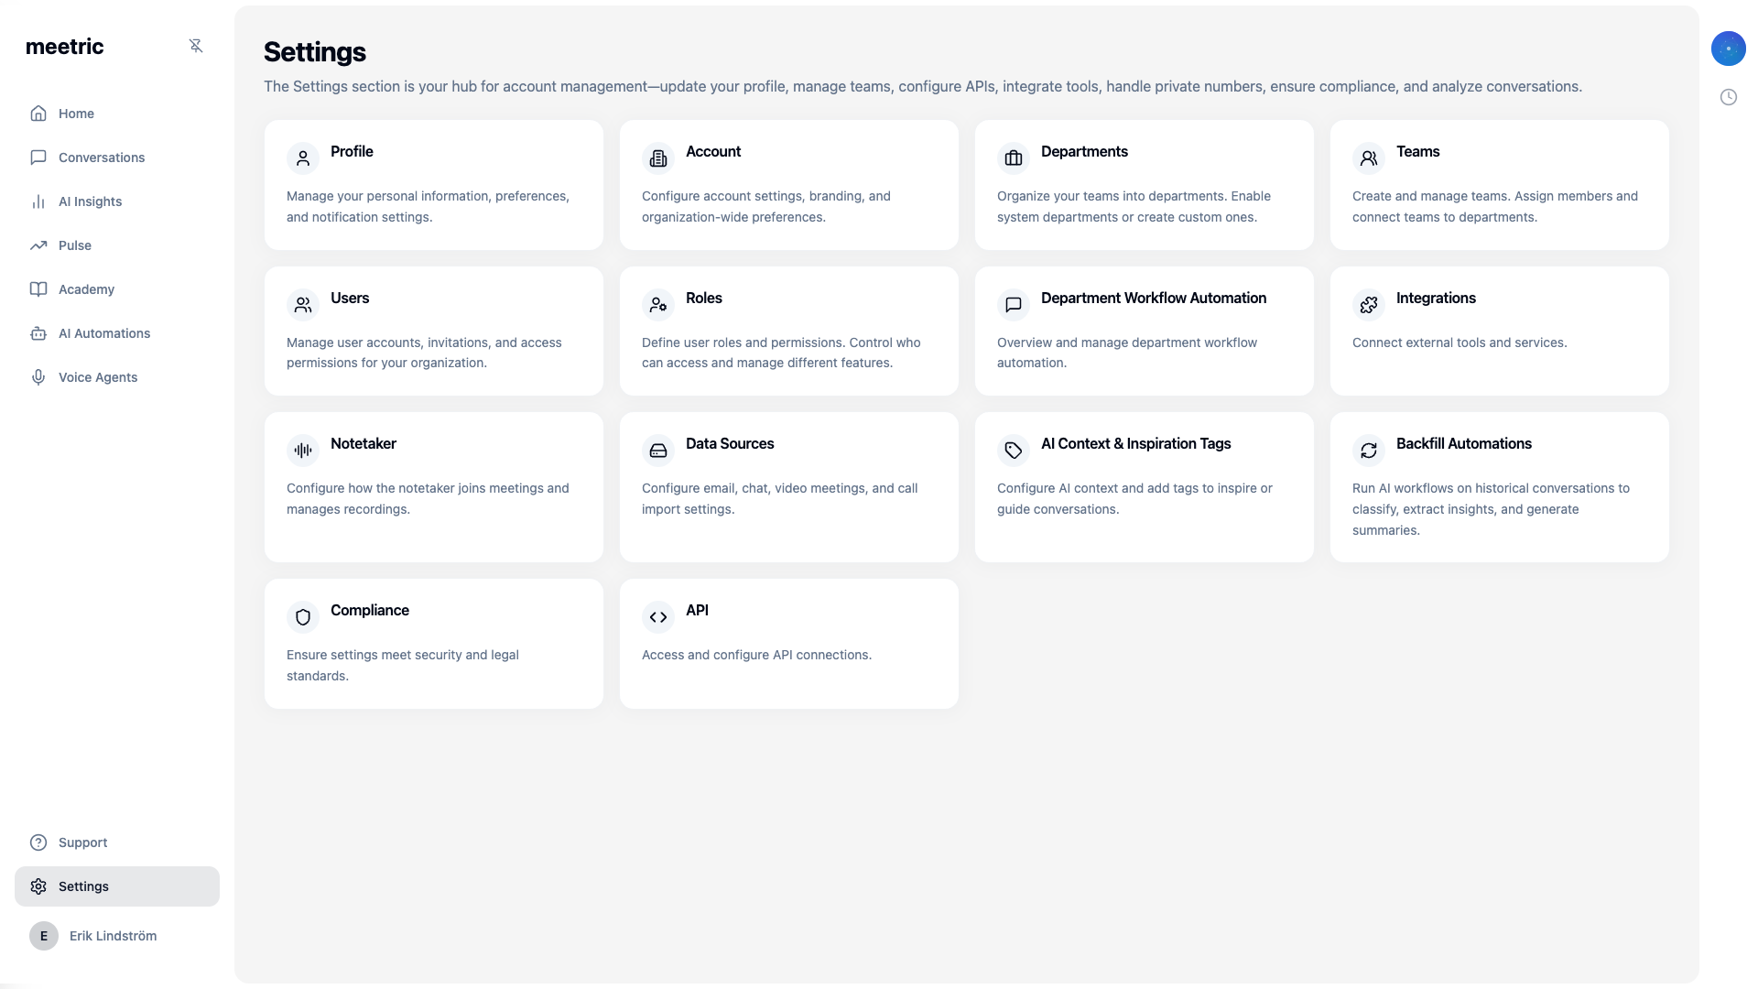Screen dimensions: 1758x989
Task: Click the AI Automations icon in sidebar
Action: [38, 332]
